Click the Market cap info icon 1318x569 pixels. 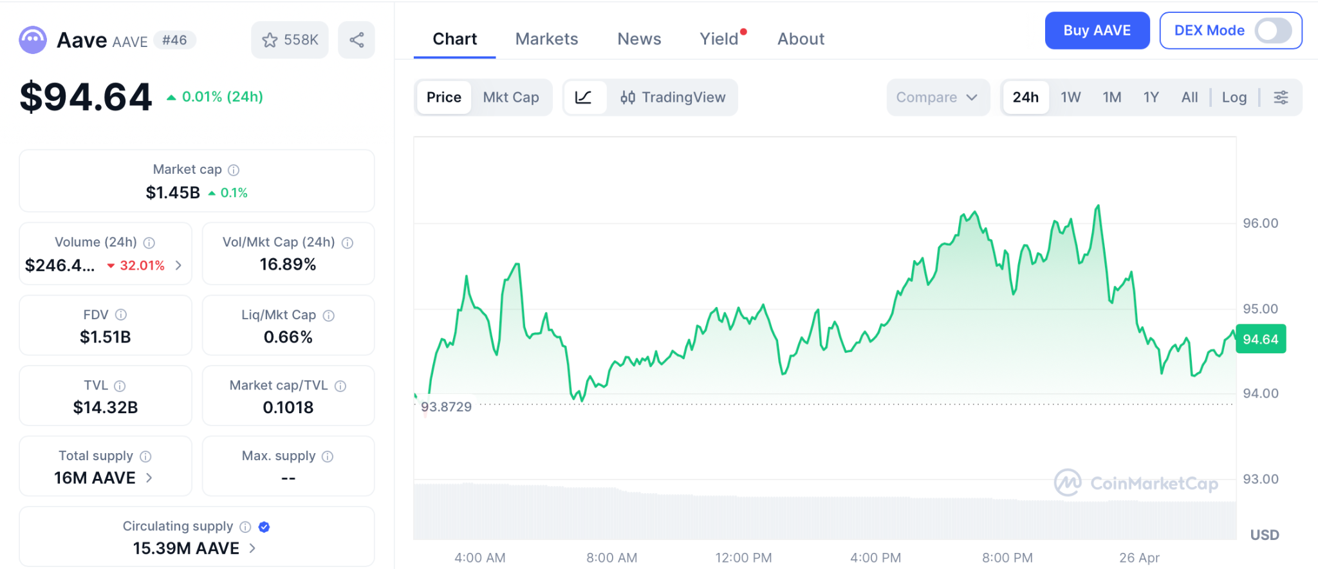point(234,170)
